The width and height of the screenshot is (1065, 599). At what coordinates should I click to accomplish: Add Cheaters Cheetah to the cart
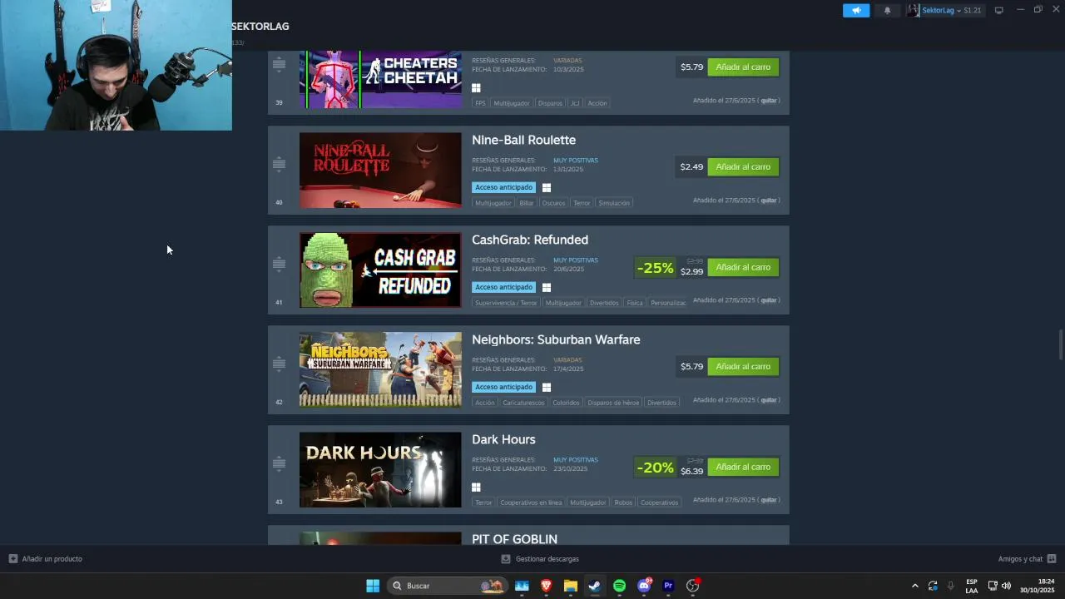(743, 67)
